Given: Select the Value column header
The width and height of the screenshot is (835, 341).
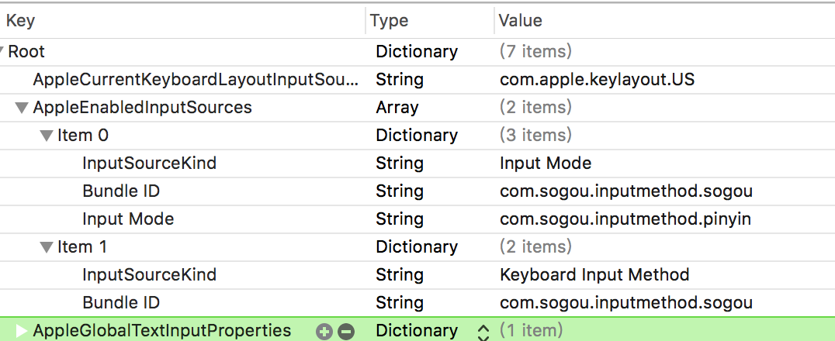Looking at the screenshot, I should (x=520, y=21).
